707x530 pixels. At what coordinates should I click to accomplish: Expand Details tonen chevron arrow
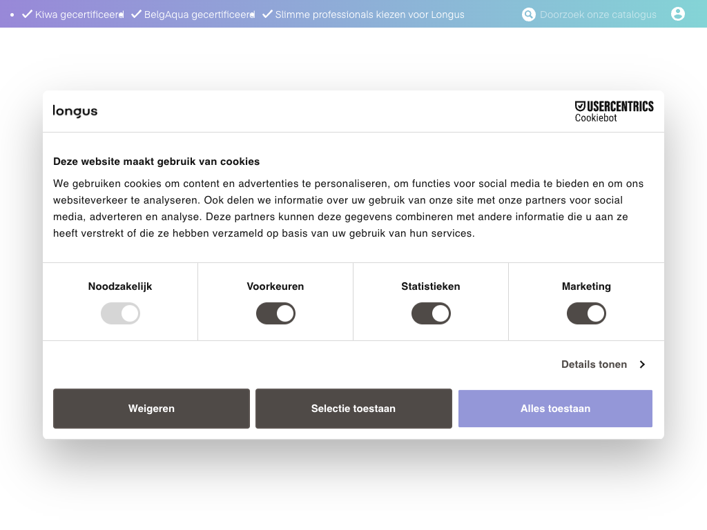click(x=642, y=364)
